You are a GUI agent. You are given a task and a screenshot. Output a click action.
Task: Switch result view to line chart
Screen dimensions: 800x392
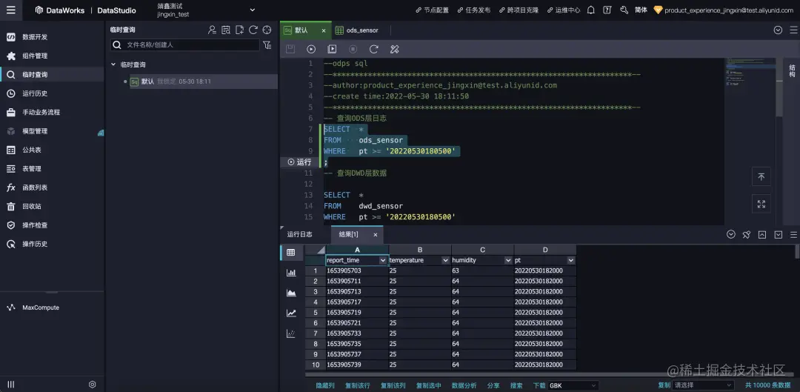291,313
